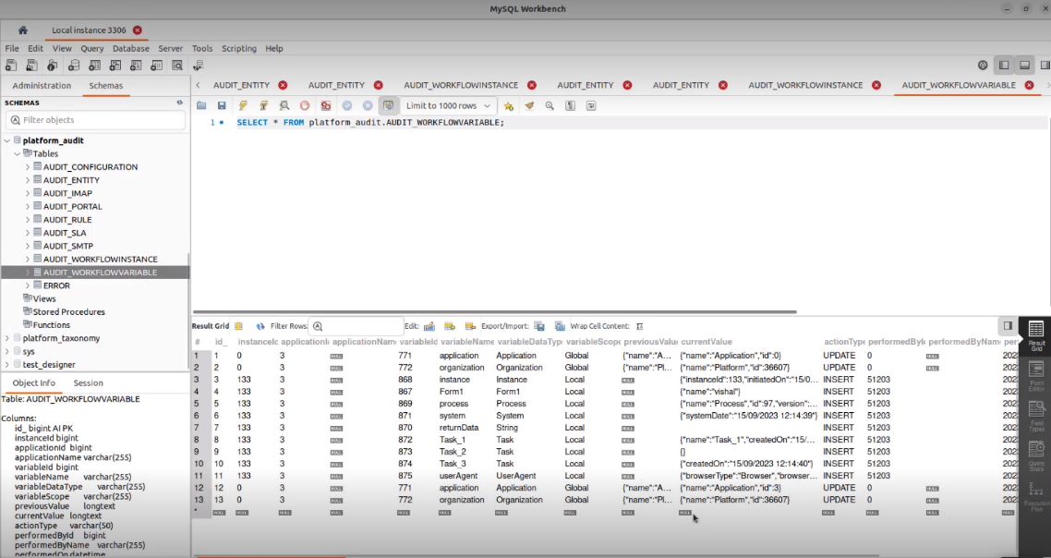This screenshot has height=558, width=1051.
Task: Toggle the bottom output panel icon
Action: 1025,65
